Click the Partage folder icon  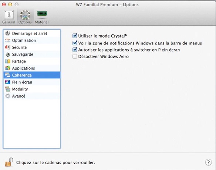tap(8, 61)
